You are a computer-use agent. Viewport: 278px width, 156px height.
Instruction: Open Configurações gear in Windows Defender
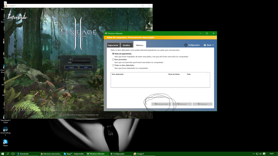(x=186, y=45)
